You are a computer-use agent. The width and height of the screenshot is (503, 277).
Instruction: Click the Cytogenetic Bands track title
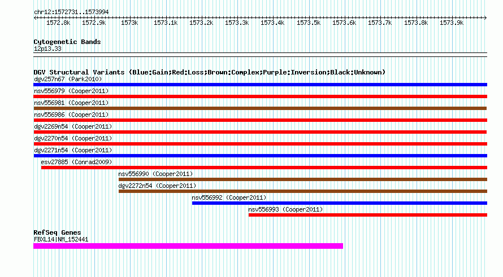pyautogui.click(x=67, y=42)
